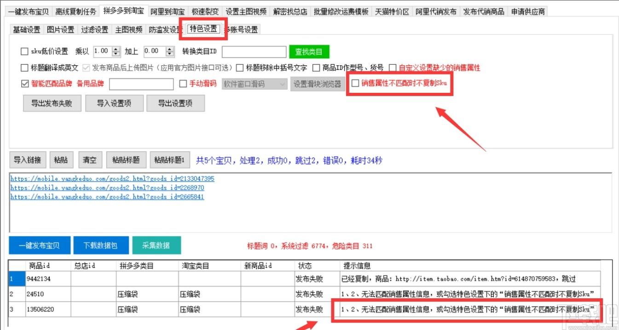Click the 粘贴 button
The height and width of the screenshot is (330, 619).
tap(61, 160)
